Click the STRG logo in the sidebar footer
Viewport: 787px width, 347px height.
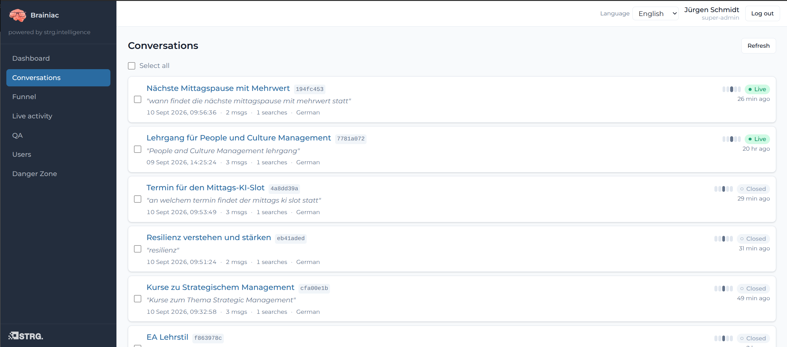point(26,336)
